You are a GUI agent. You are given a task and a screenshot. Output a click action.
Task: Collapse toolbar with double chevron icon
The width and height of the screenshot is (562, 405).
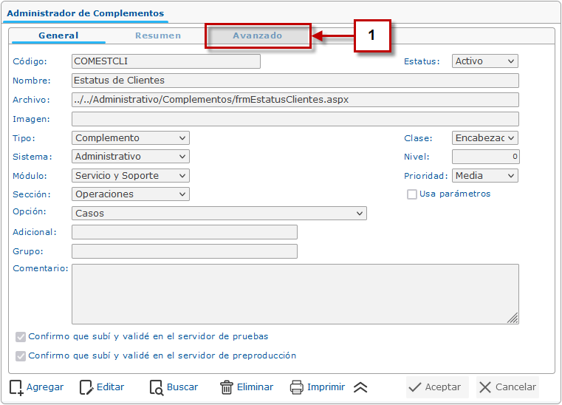[x=360, y=387]
